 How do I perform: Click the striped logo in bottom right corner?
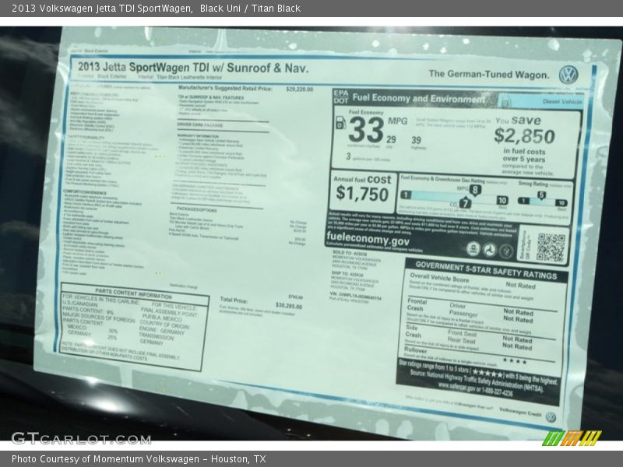click(x=572, y=438)
